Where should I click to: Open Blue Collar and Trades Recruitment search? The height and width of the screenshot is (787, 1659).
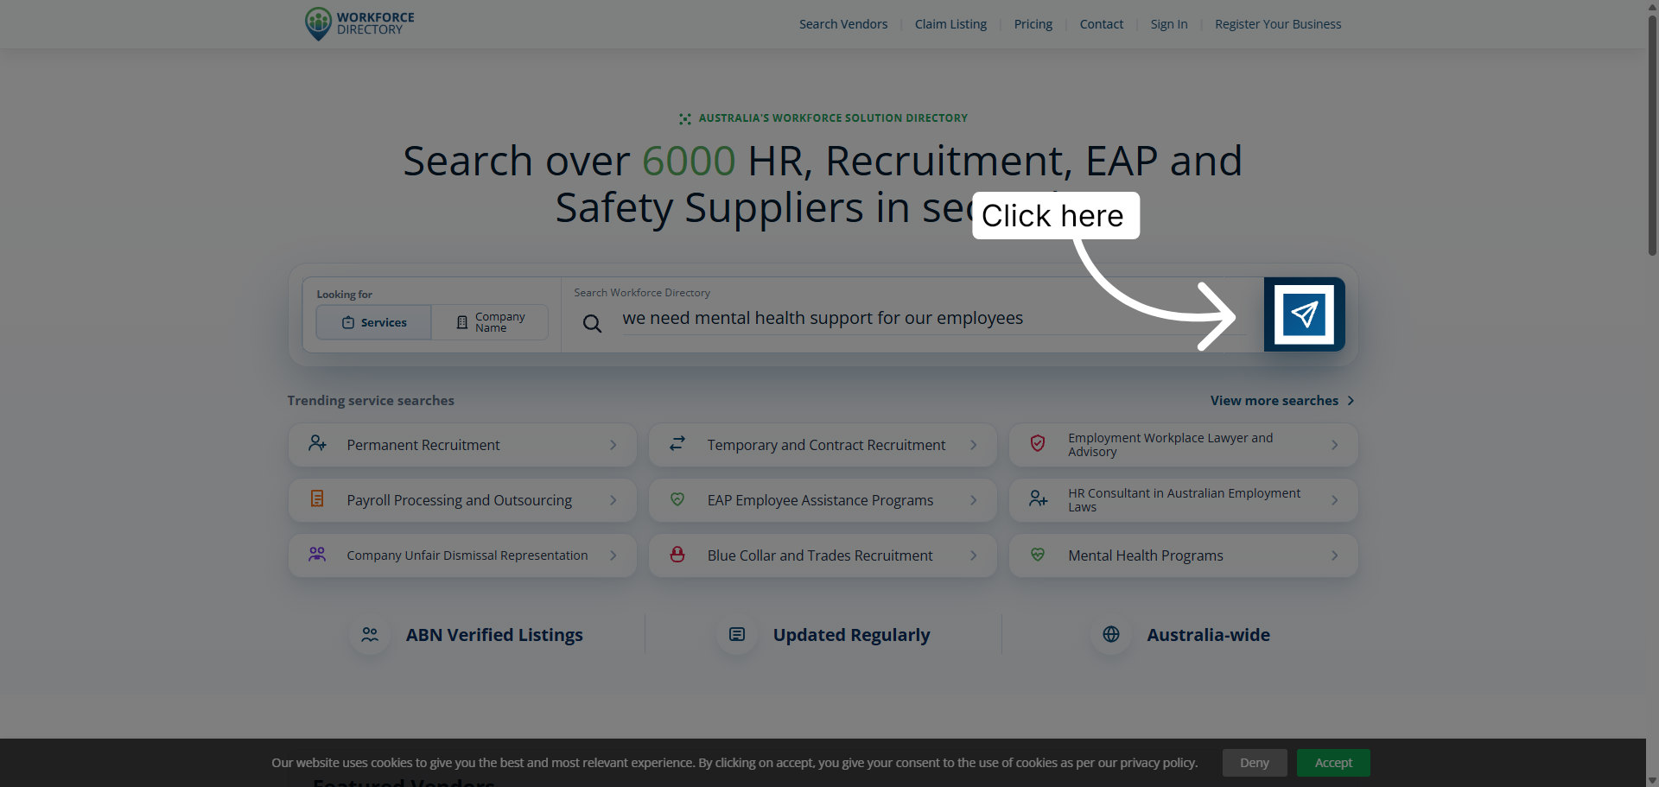[x=823, y=555]
